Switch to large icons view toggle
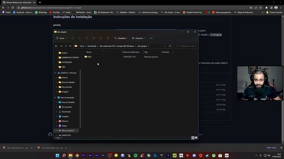 196,138
